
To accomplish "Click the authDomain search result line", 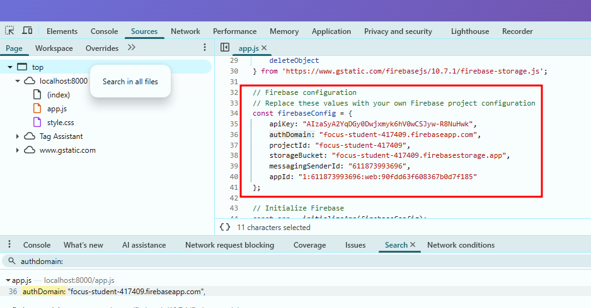I will click(x=113, y=292).
